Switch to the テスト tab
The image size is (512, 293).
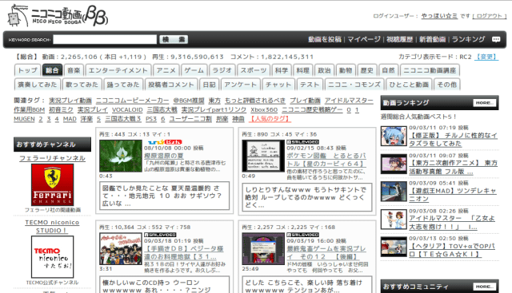(310, 85)
